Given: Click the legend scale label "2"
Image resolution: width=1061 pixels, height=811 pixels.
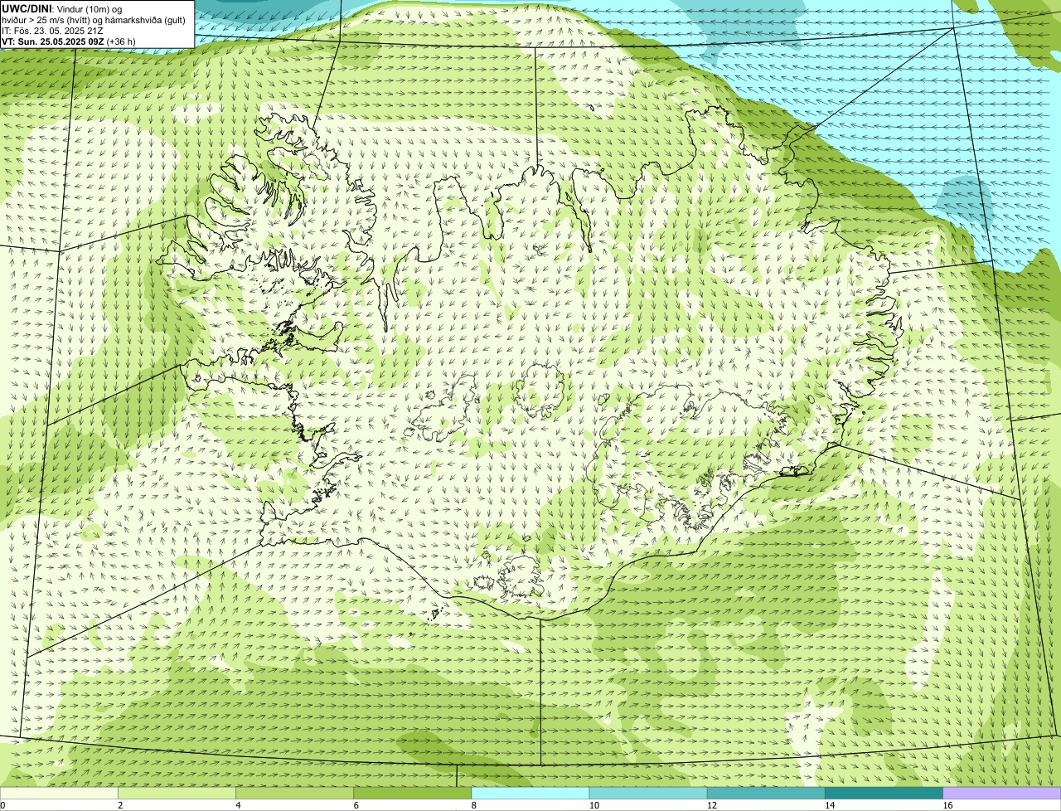Looking at the screenshot, I should point(120,805).
